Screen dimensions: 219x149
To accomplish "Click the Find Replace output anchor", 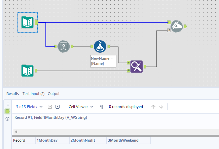I will click(x=145, y=67).
